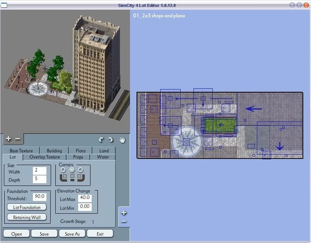Image resolution: width=311 pixels, height=243 pixels.
Task: Focus the Depth size field
Action: [x=39, y=179]
